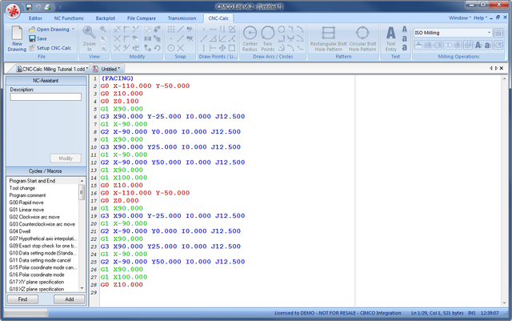Click the document tabs scroll-left arrow
512x321 pixels.
(x=490, y=68)
